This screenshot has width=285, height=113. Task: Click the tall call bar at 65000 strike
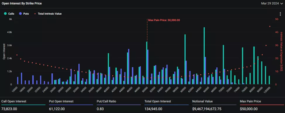[204, 56]
